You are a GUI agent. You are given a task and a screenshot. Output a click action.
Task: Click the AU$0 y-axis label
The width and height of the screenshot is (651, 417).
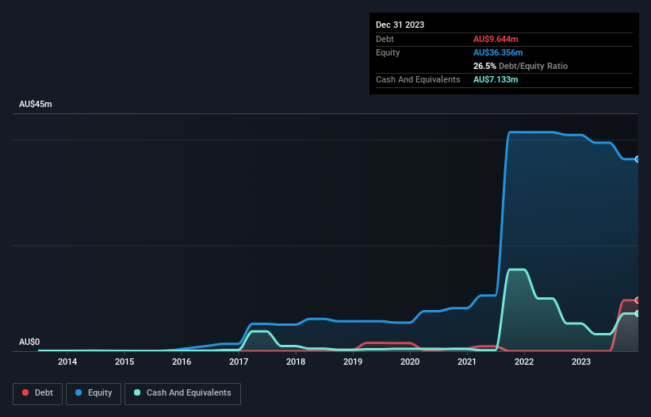[29, 342]
